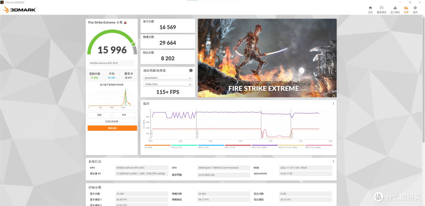This screenshot has width=425, height=206.
Task: Click the 显卡分数 16 569 score card
Action: (168, 26)
